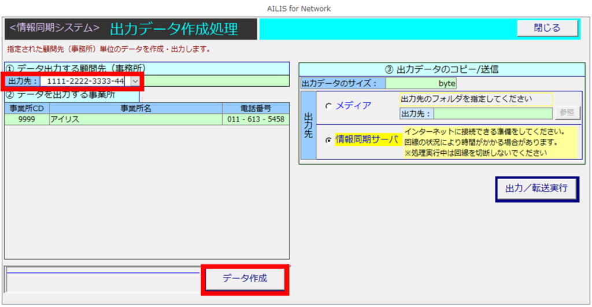The image size is (592, 307).
Task: Click the 出力データ作成処理 title banner
Action: (x=173, y=28)
